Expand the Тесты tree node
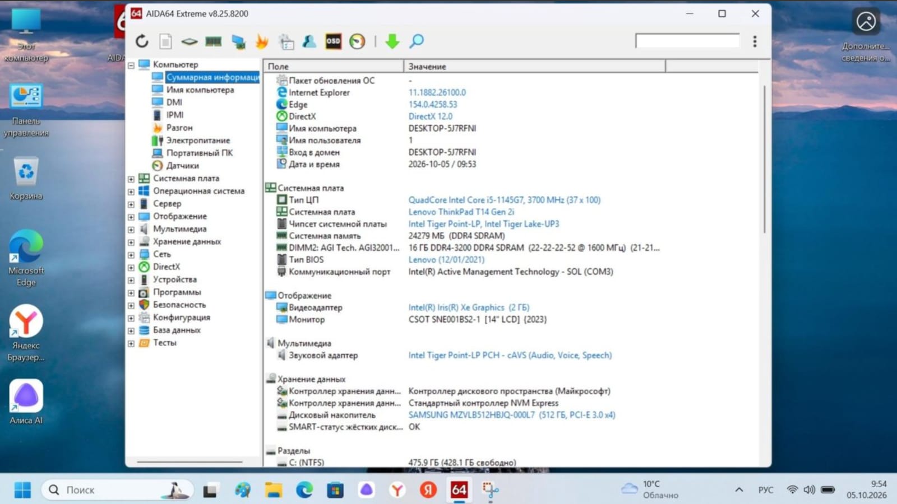Image resolution: width=897 pixels, height=504 pixels. pos(131,343)
